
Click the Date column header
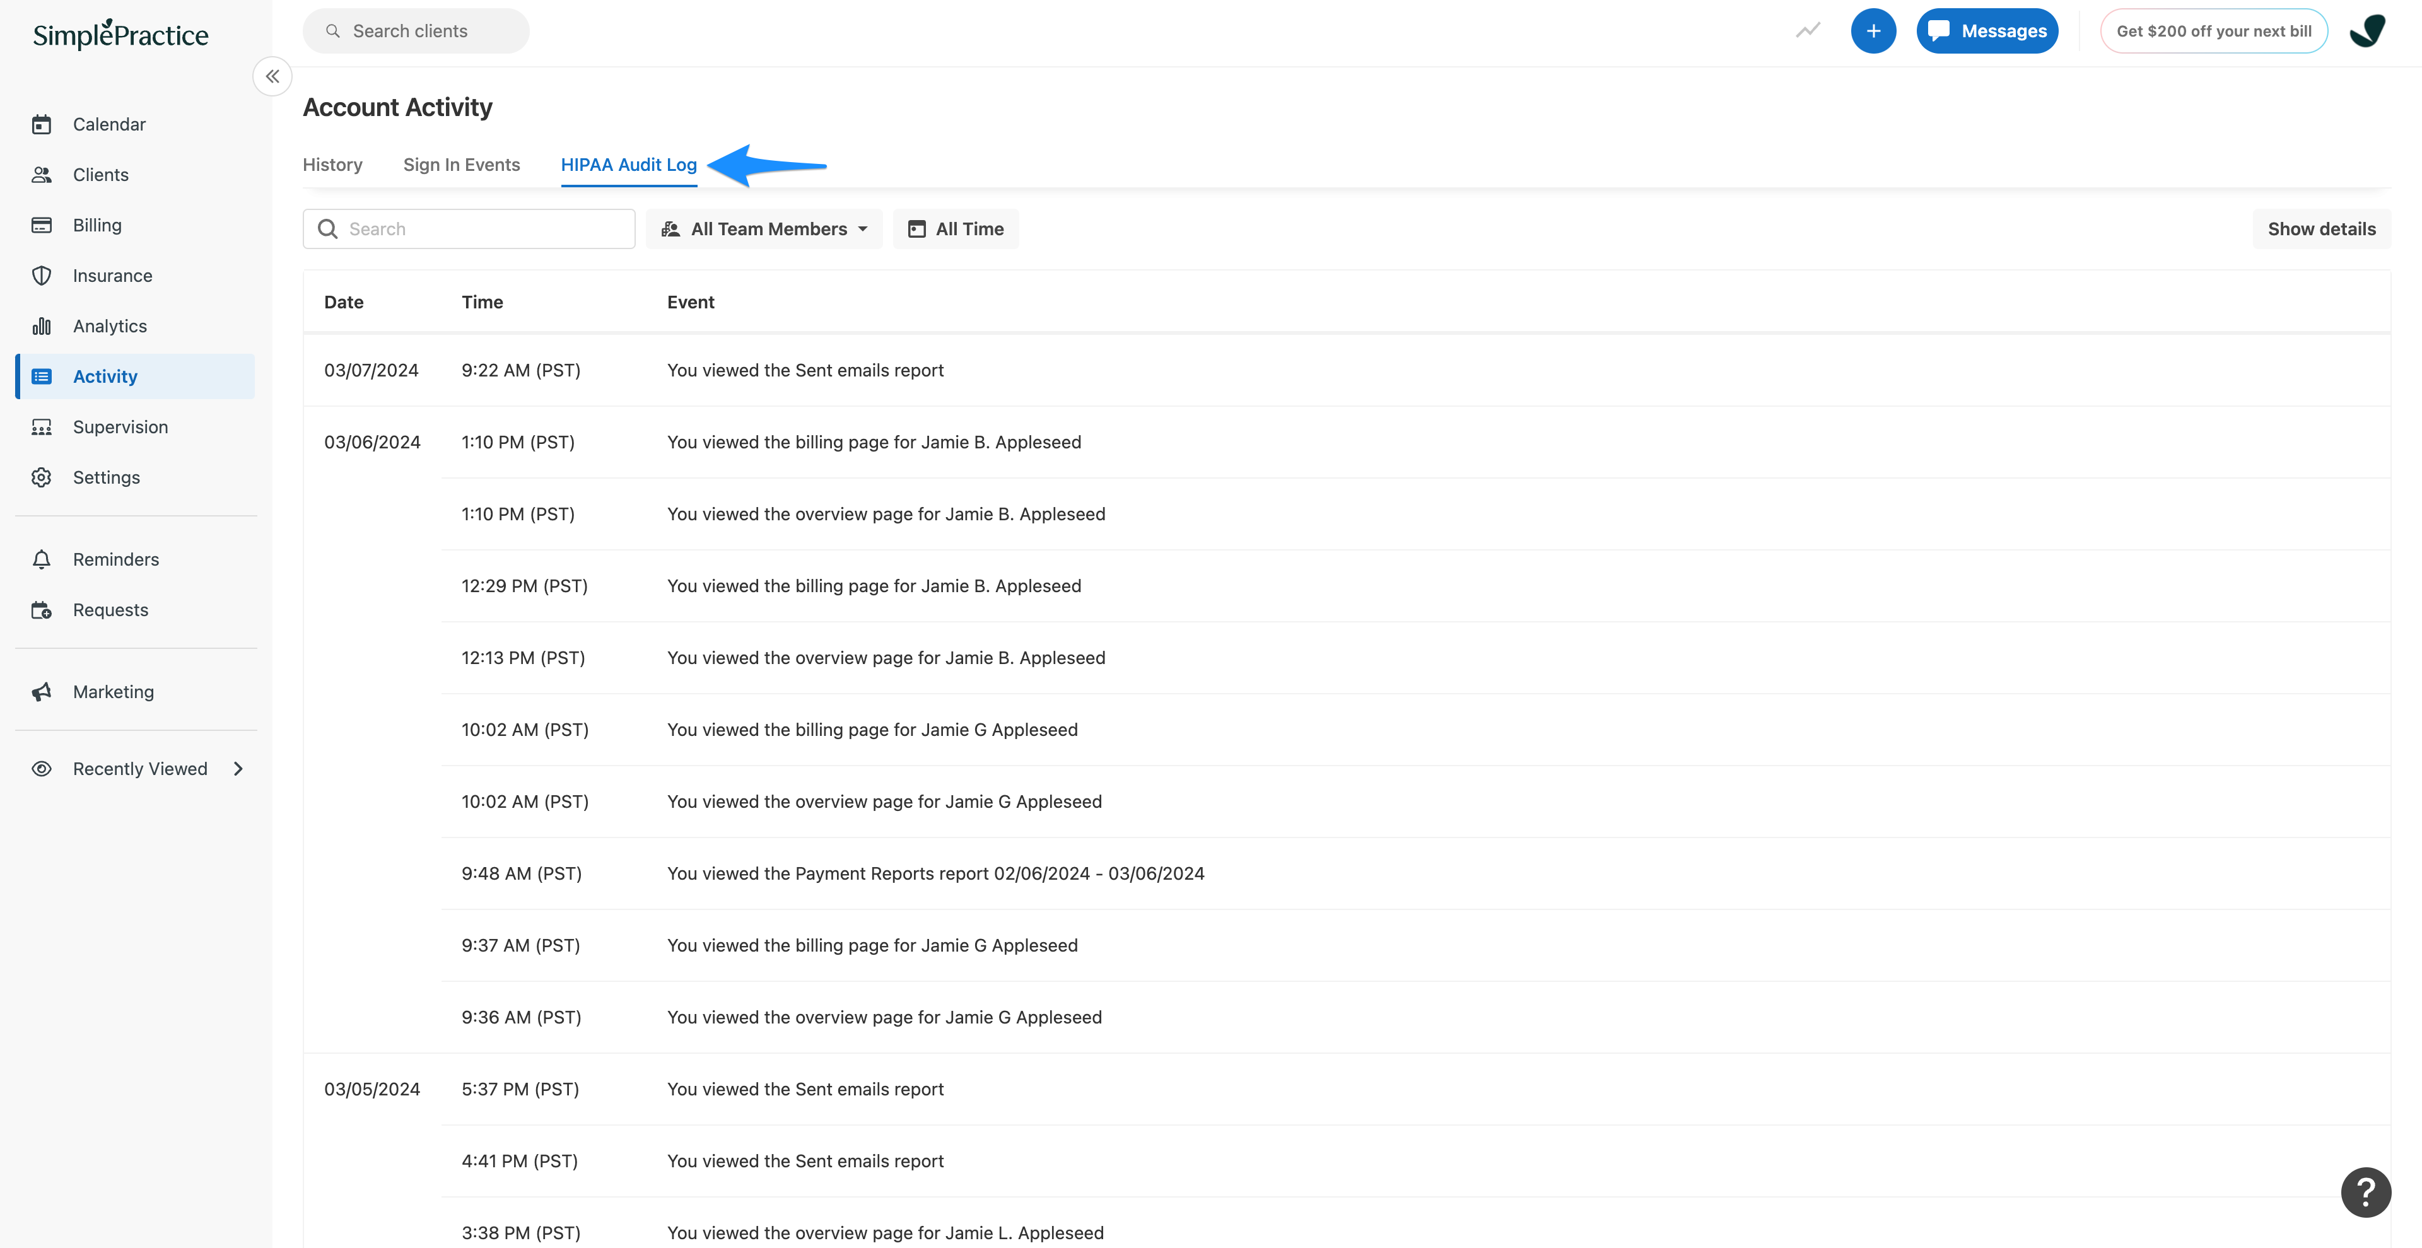click(344, 301)
